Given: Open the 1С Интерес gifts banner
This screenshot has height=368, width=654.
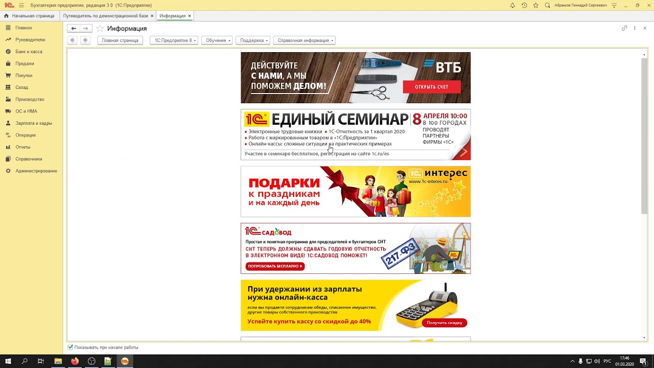Looking at the screenshot, I should [x=356, y=192].
